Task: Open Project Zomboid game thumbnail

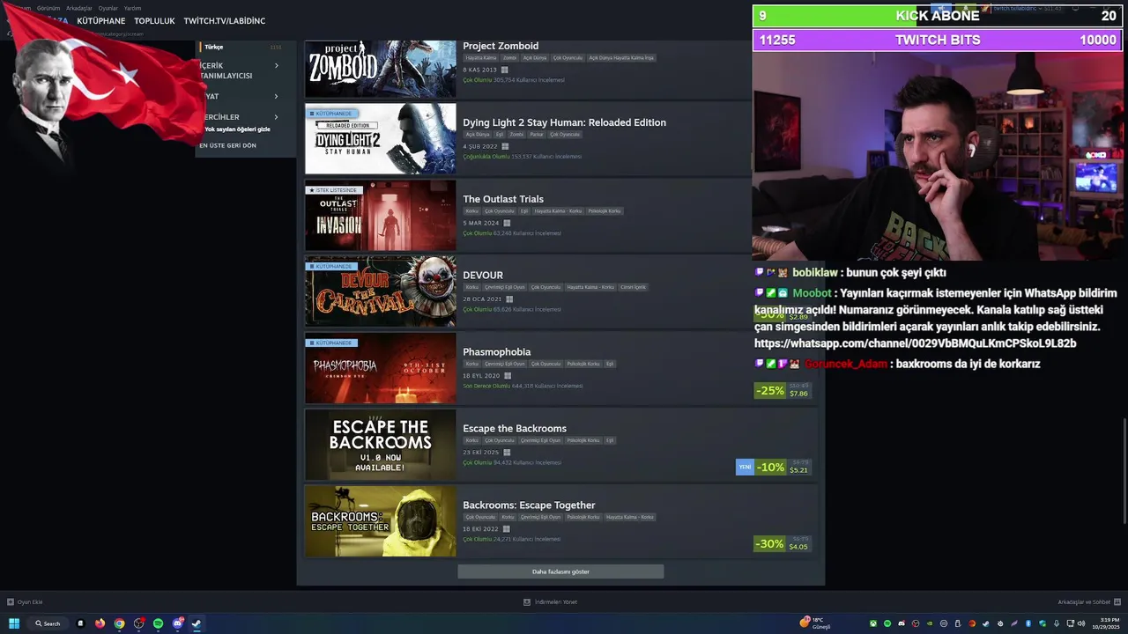Action: pos(381,69)
